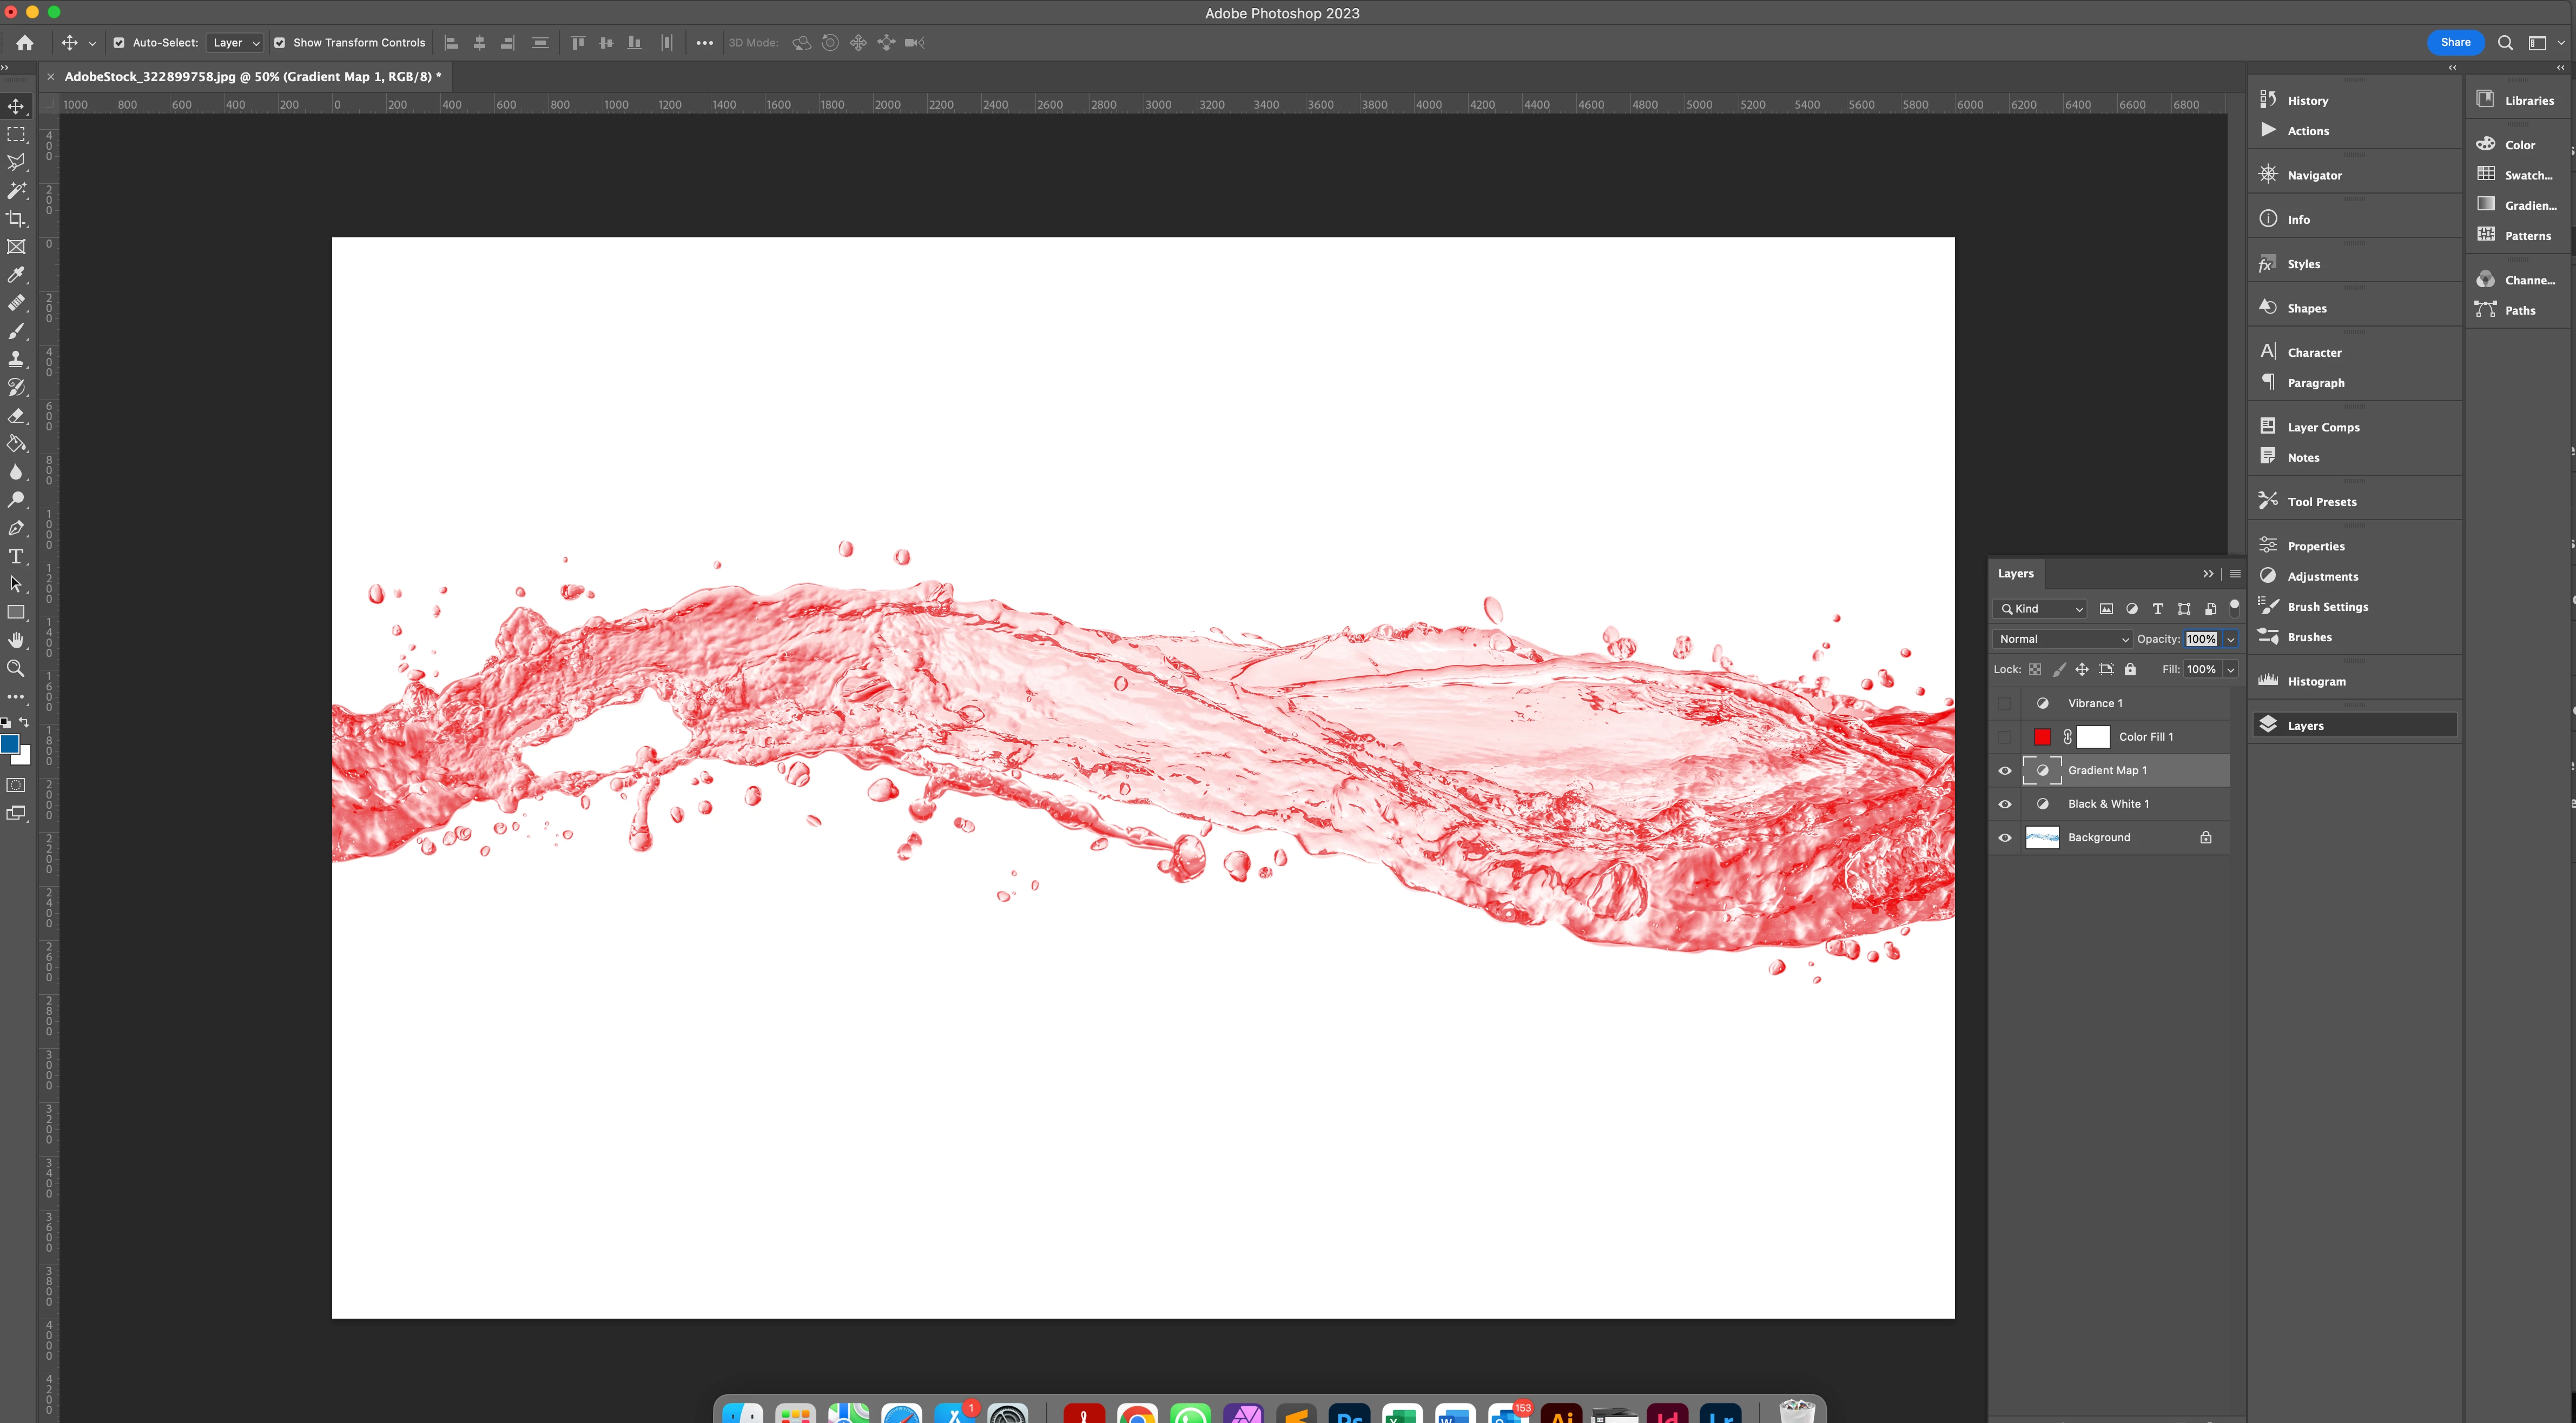This screenshot has height=1423, width=2576.
Task: Toggle the Auto-Select checkbox
Action: tap(119, 43)
